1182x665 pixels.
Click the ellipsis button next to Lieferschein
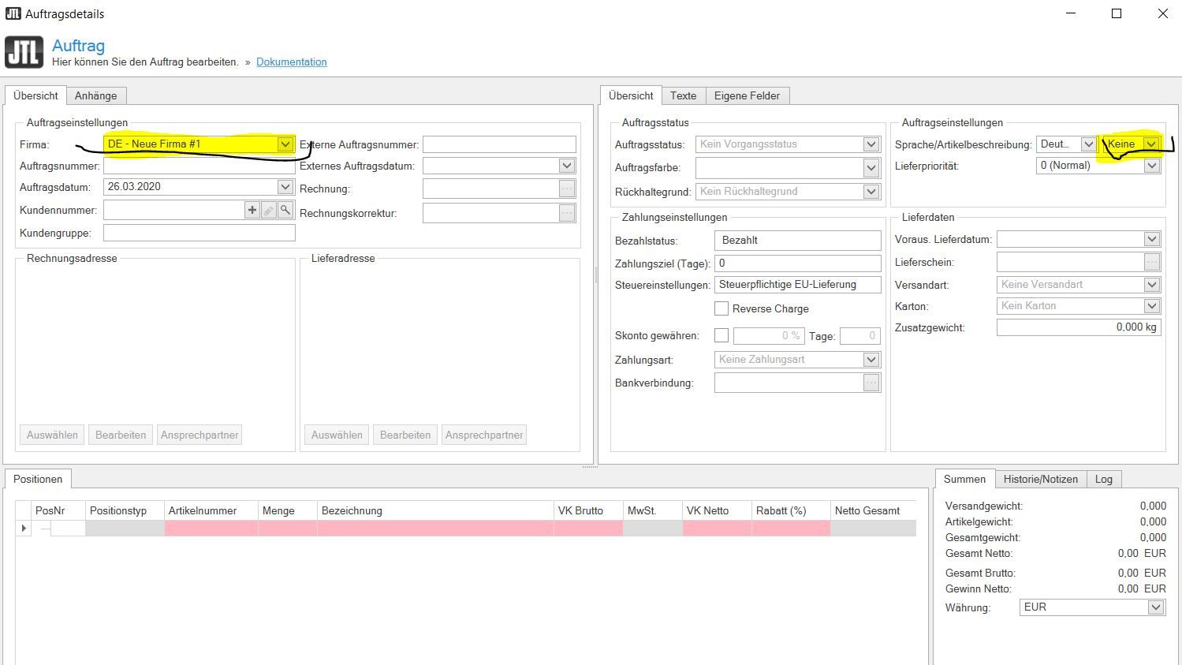point(1152,262)
